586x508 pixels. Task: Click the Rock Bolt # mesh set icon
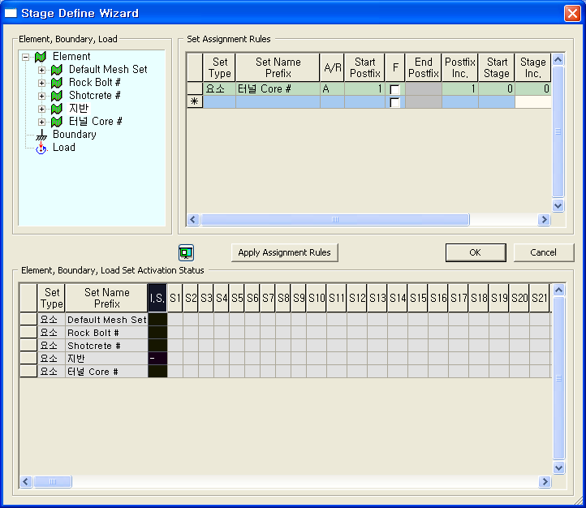(x=57, y=83)
